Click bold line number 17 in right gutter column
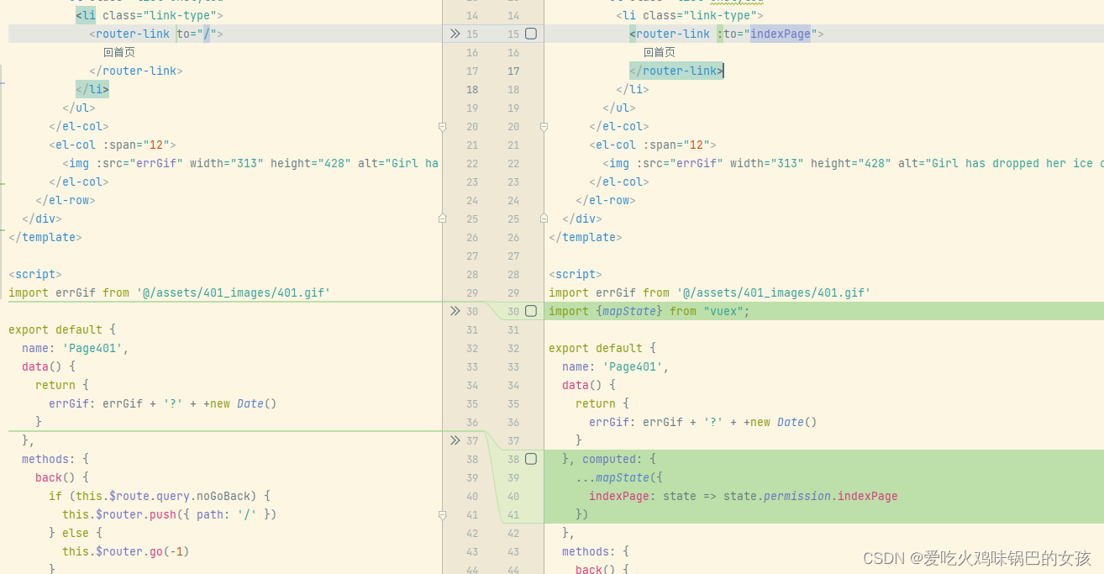This screenshot has height=574, width=1104. pos(513,71)
